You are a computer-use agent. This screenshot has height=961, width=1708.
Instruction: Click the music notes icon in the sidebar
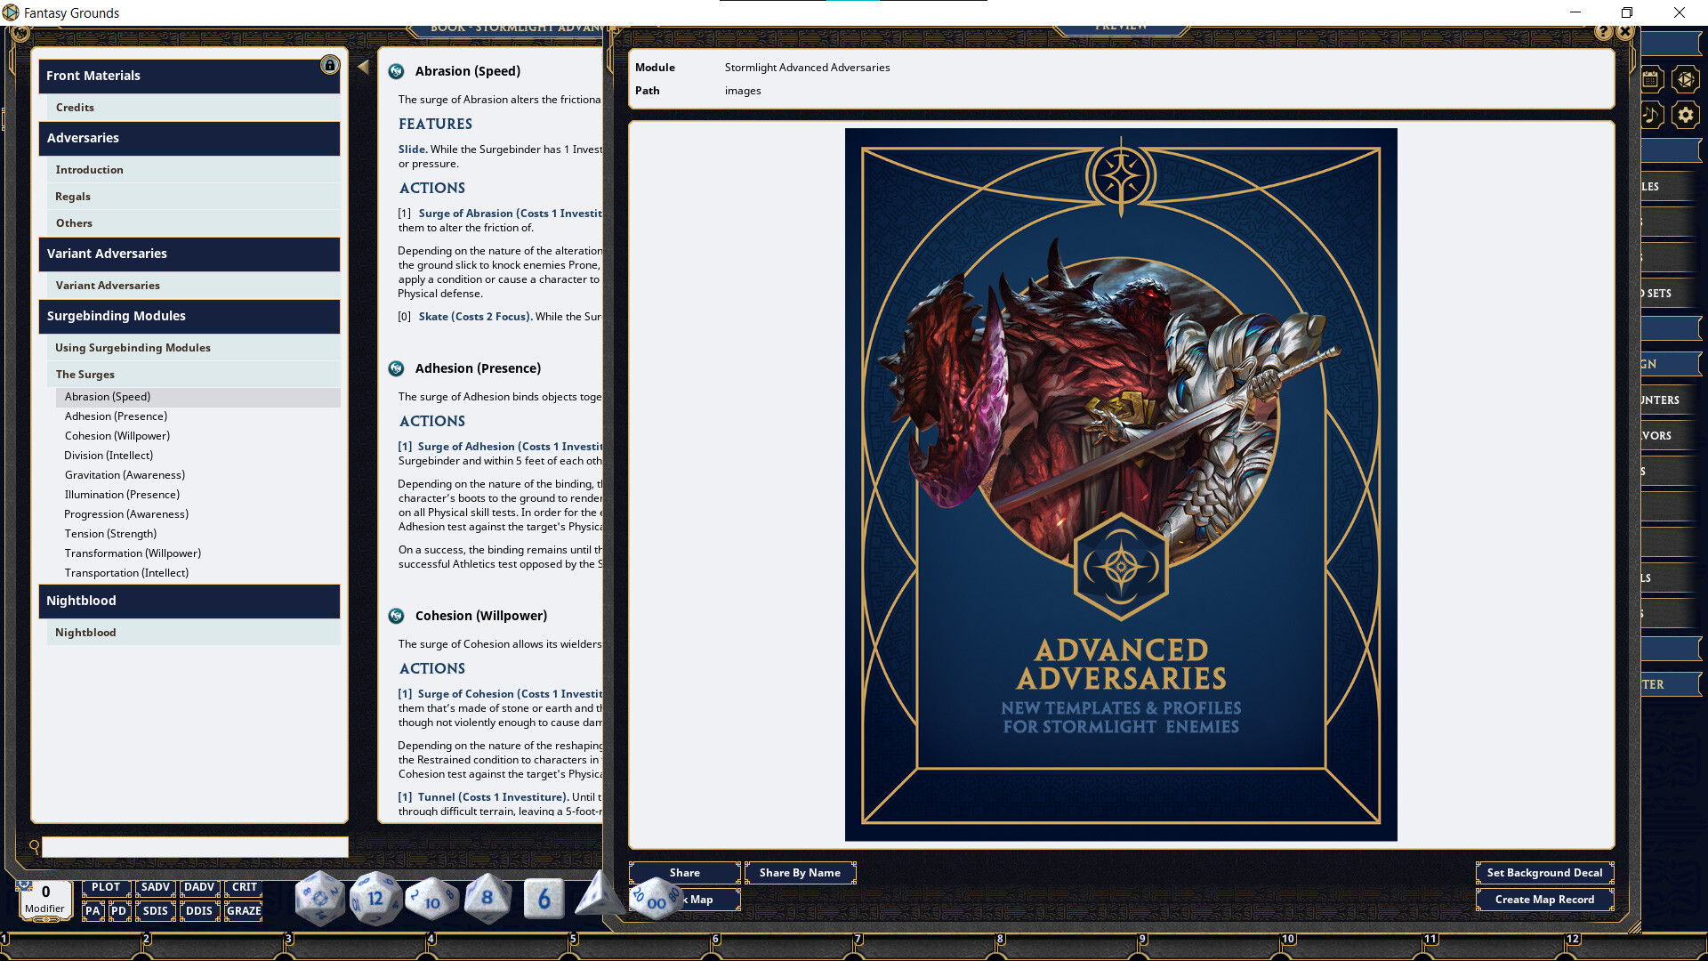tap(1652, 114)
